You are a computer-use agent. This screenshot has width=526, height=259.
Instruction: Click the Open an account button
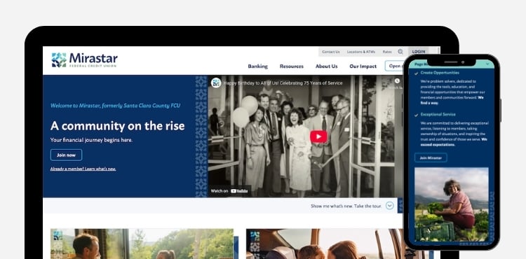coord(394,66)
